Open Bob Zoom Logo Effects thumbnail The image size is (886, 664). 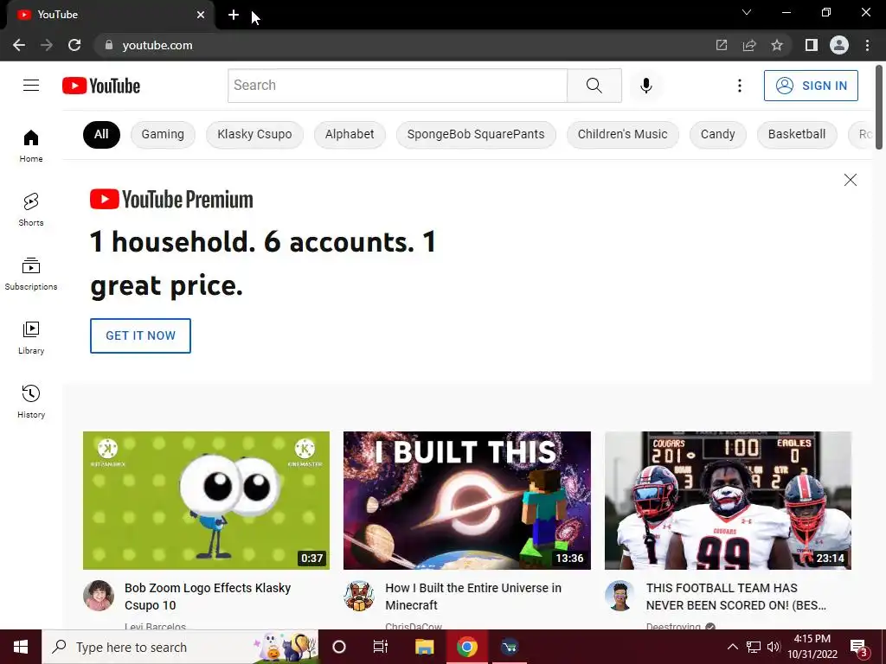206,501
